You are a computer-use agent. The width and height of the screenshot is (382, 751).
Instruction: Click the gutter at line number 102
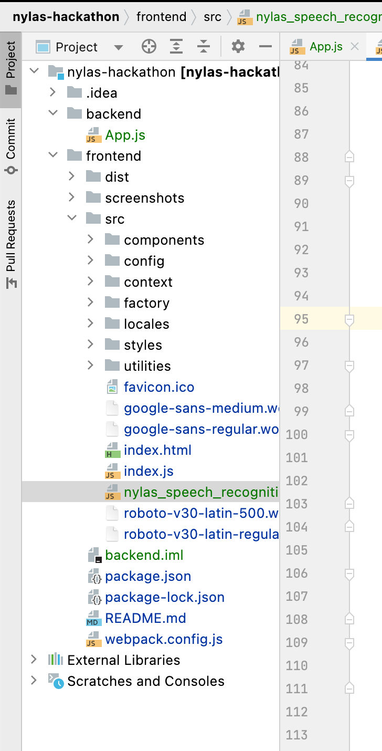point(297,481)
